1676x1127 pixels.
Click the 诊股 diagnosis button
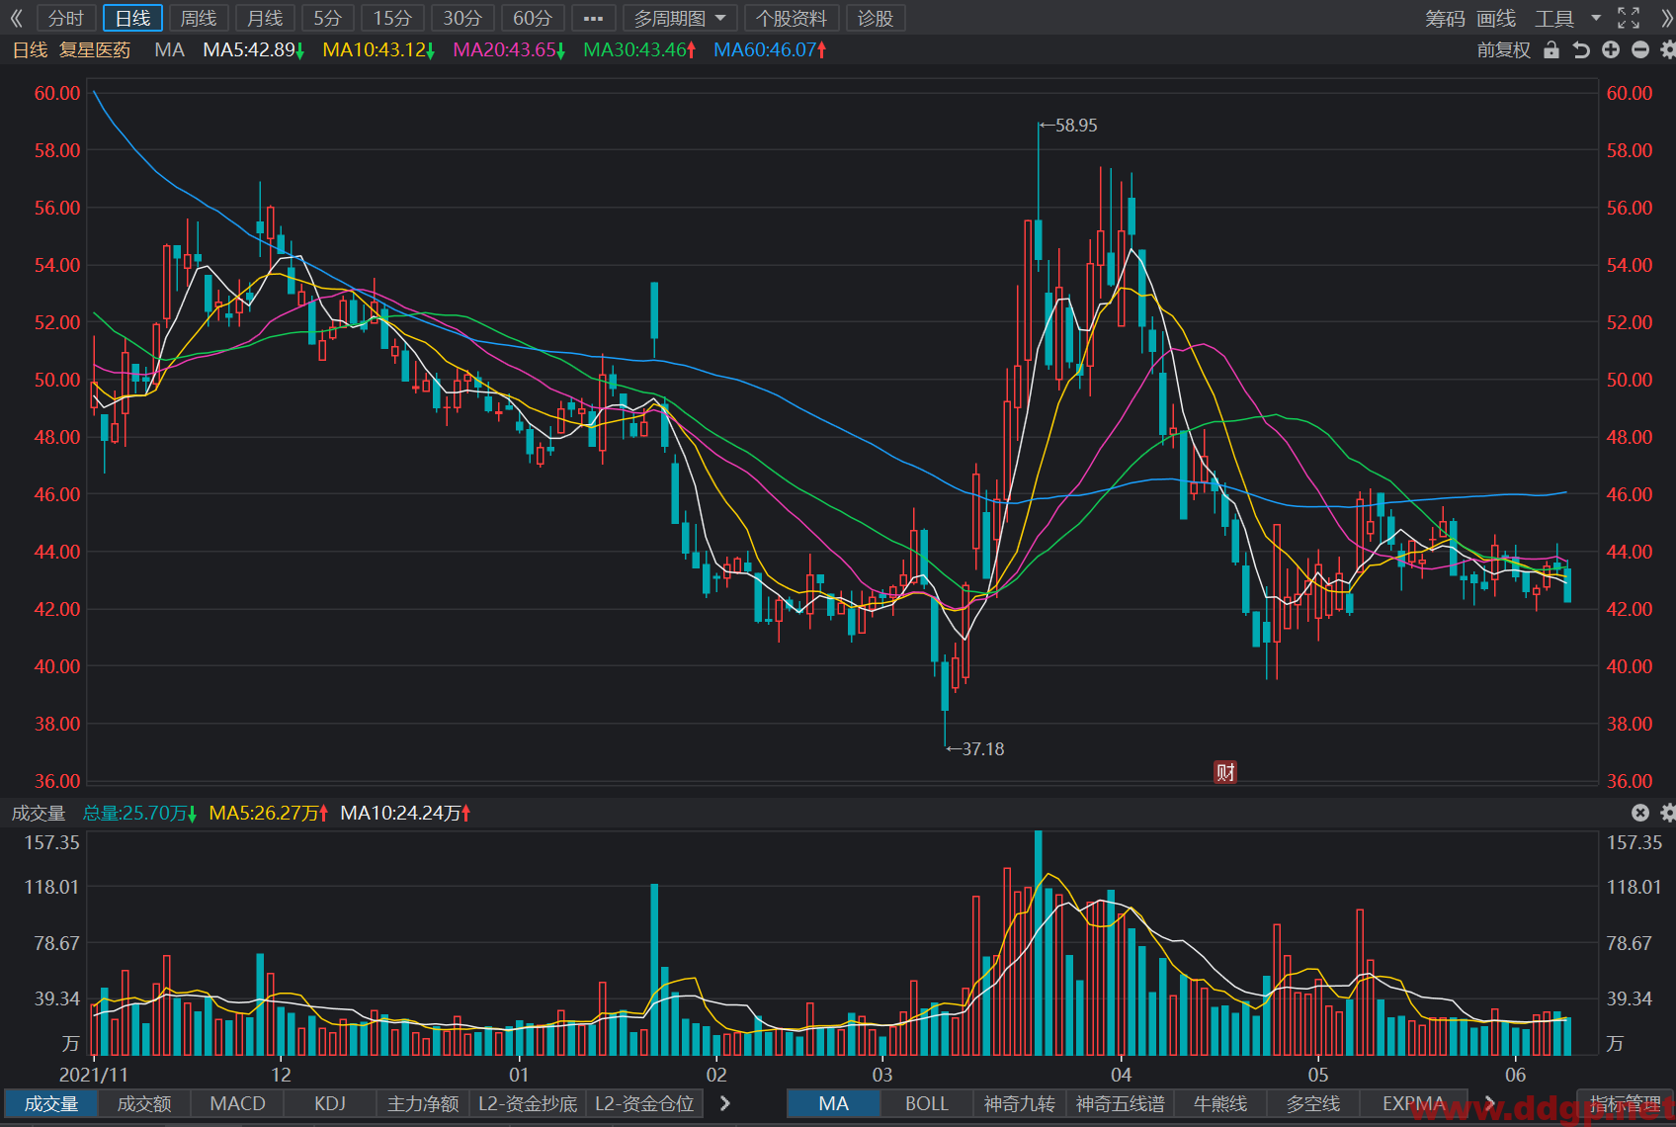tap(875, 18)
